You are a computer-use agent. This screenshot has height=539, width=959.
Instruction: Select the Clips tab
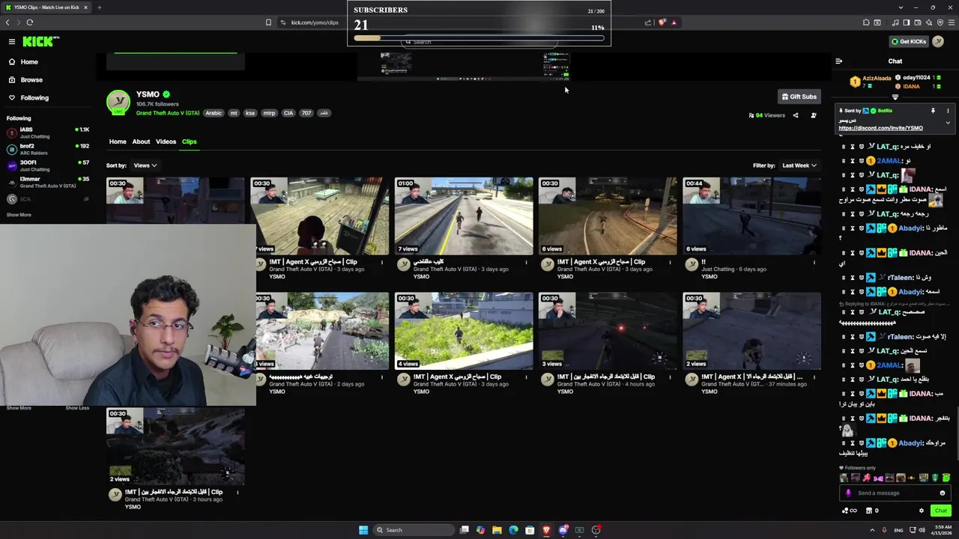tap(189, 141)
